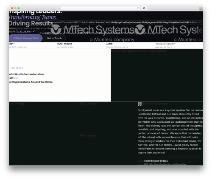Click the yellow minimize window dot

pyautogui.click(x=15, y=8)
